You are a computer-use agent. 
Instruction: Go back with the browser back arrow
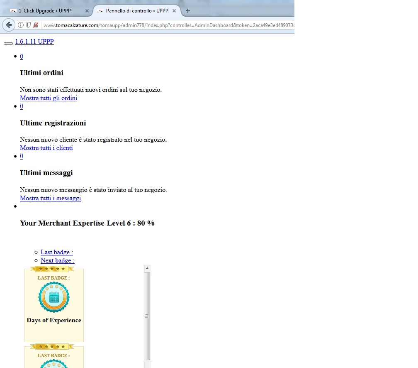9,25
